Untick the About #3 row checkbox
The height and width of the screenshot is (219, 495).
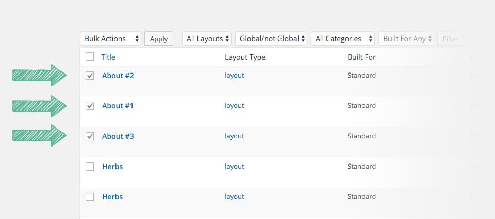(90, 136)
